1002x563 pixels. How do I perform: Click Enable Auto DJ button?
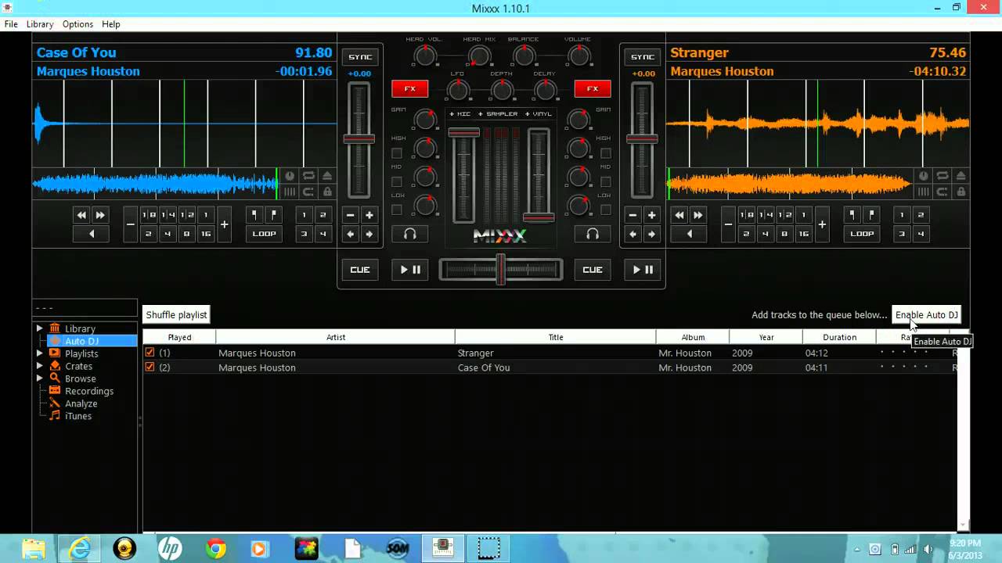pos(927,314)
